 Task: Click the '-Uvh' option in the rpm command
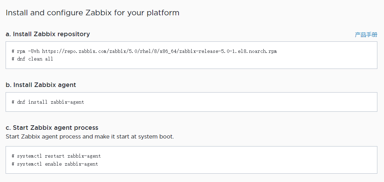pyautogui.click(x=34, y=51)
